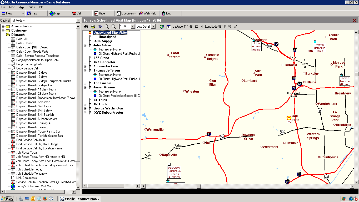This screenshot has width=359, height=202.
Task: Select Technician Home under John Adams
Action: point(109,49)
